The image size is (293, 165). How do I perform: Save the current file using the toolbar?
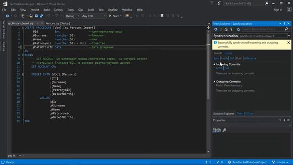coord(36,16)
